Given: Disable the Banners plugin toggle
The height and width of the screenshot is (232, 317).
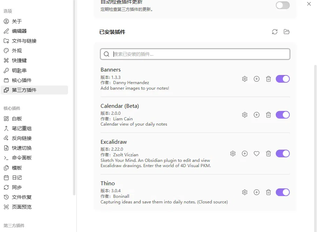Looking at the screenshot, I should [283, 79].
